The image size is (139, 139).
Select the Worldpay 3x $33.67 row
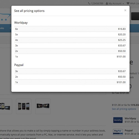[x=70, y=46]
